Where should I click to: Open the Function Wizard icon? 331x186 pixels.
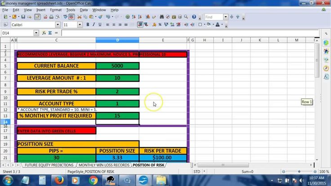click(x=44, y=33)
